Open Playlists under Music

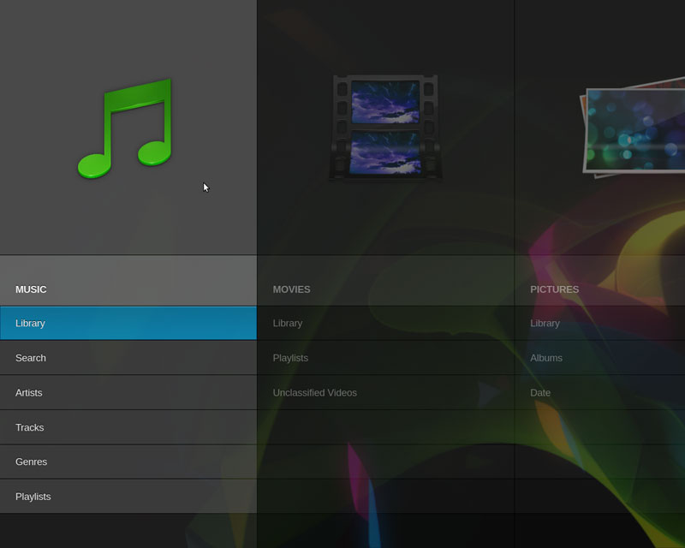click(x=128, y=497)
